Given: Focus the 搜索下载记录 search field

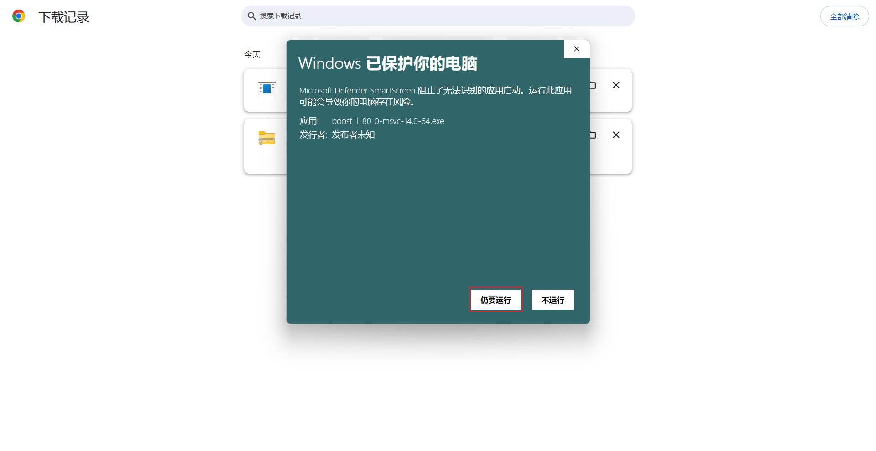Looking at the screenshot, I should pos(438,16).
